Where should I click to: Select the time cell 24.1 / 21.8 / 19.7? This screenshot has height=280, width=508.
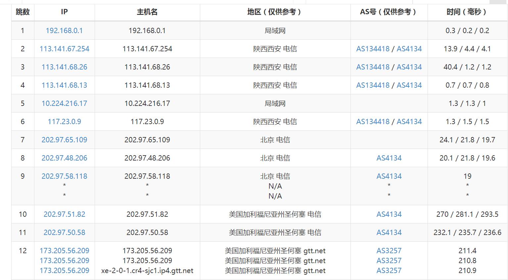467,140
